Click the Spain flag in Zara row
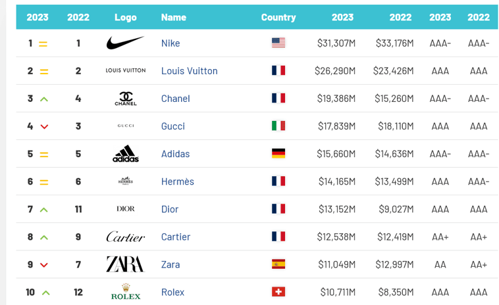This screenshot has width=499, height=305. coord(278,264)
